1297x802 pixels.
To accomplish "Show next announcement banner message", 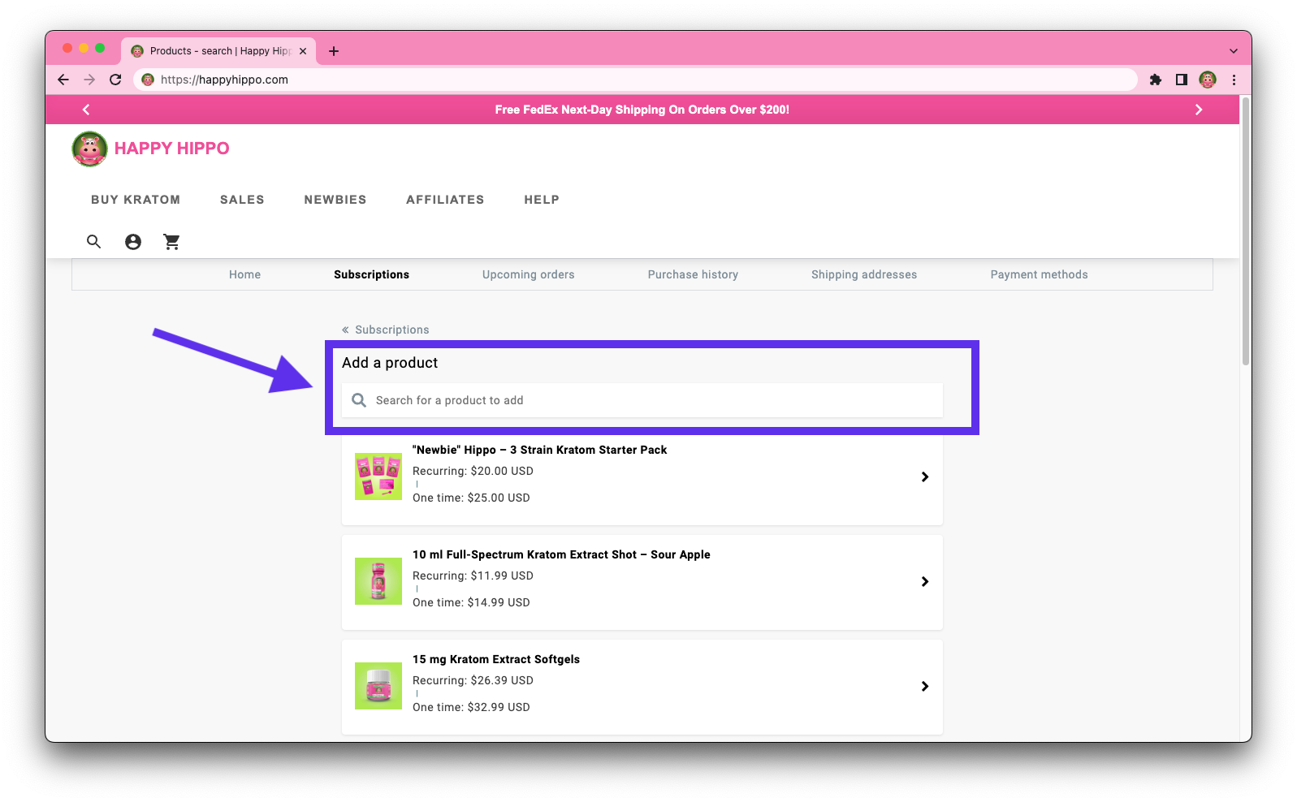I will click(x=1199, y=110).
